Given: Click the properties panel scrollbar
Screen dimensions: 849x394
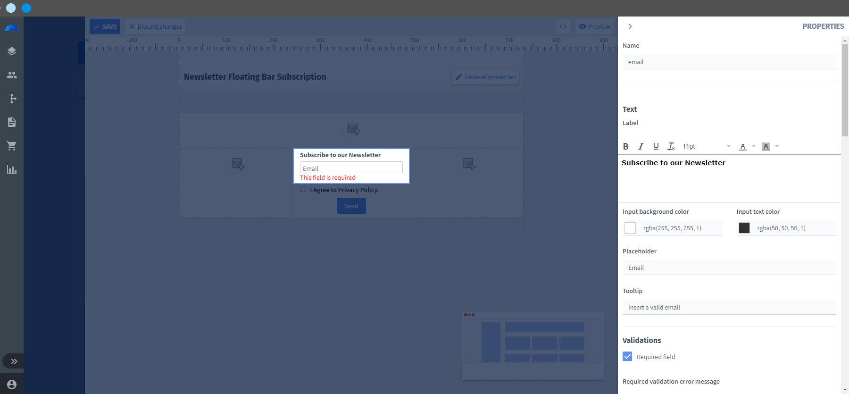Looking at the screenshot, I should coord(845,91).
